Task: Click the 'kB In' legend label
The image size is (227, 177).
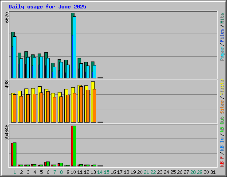Action: (x=222, y=144)
